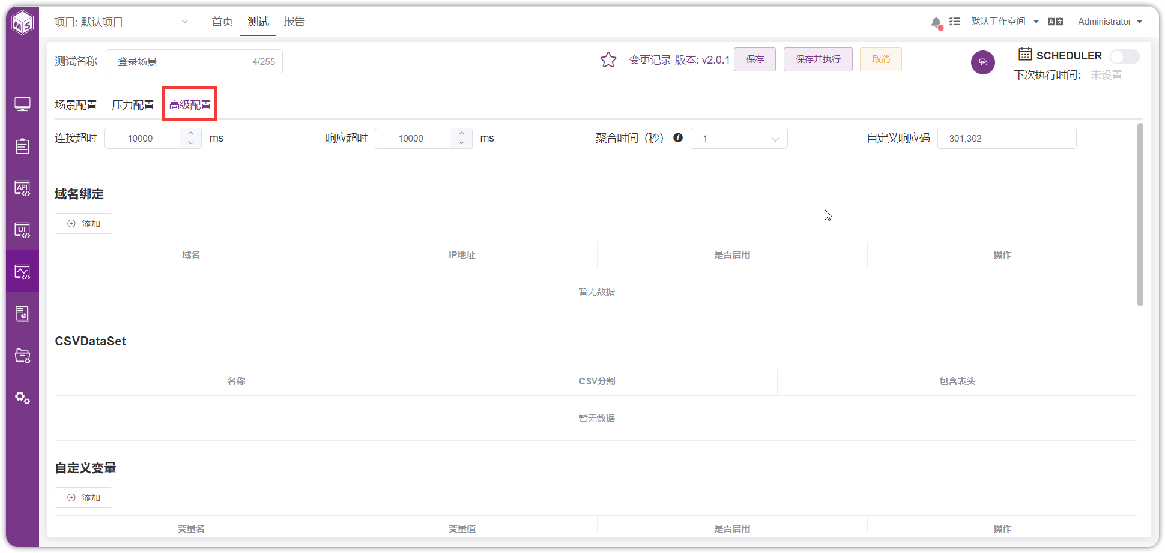Open the project selector dropdown
1165x553 pixels.
(x=121, y=22)
